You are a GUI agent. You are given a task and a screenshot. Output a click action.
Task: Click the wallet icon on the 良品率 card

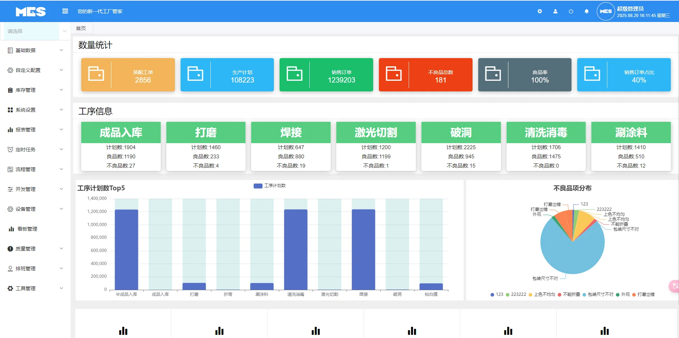click(493, 74)
